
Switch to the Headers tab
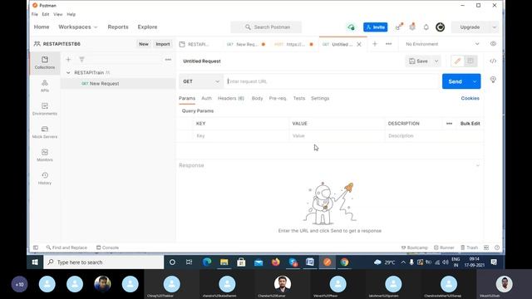tap(231, 98)
